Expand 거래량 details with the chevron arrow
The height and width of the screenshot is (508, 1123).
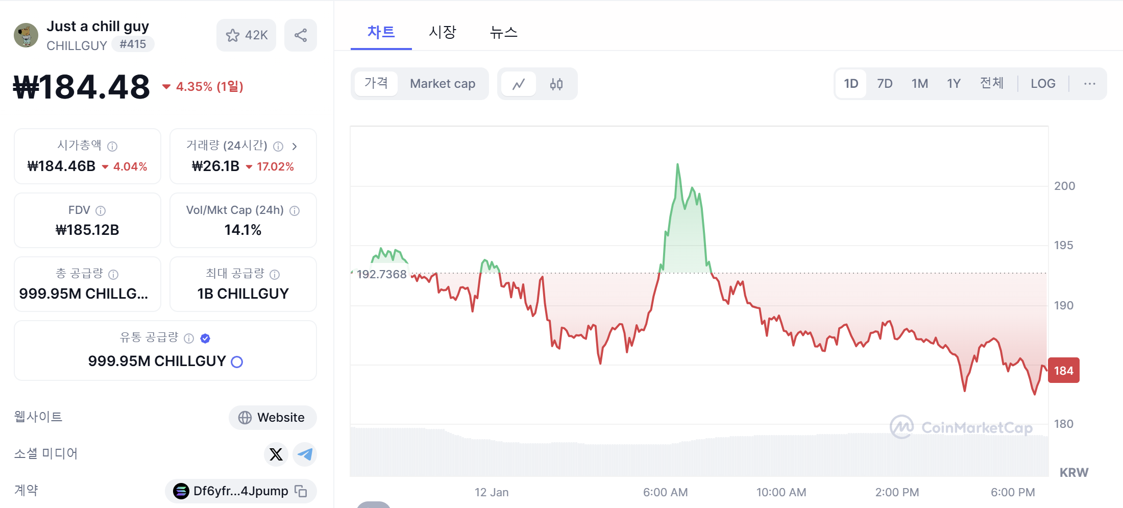(x=295, y=147)
